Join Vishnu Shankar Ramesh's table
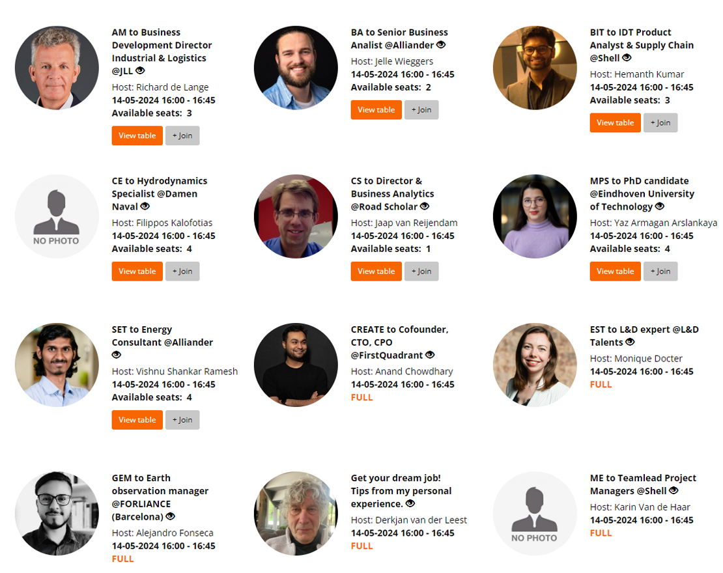The image size is (723, 573). (x=182, y=419)
